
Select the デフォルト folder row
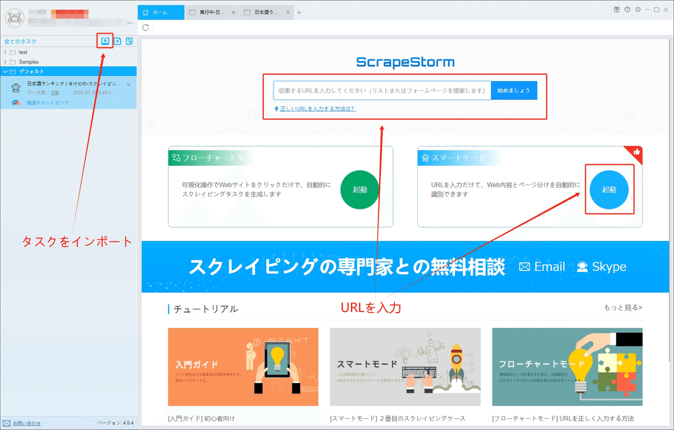69,71
